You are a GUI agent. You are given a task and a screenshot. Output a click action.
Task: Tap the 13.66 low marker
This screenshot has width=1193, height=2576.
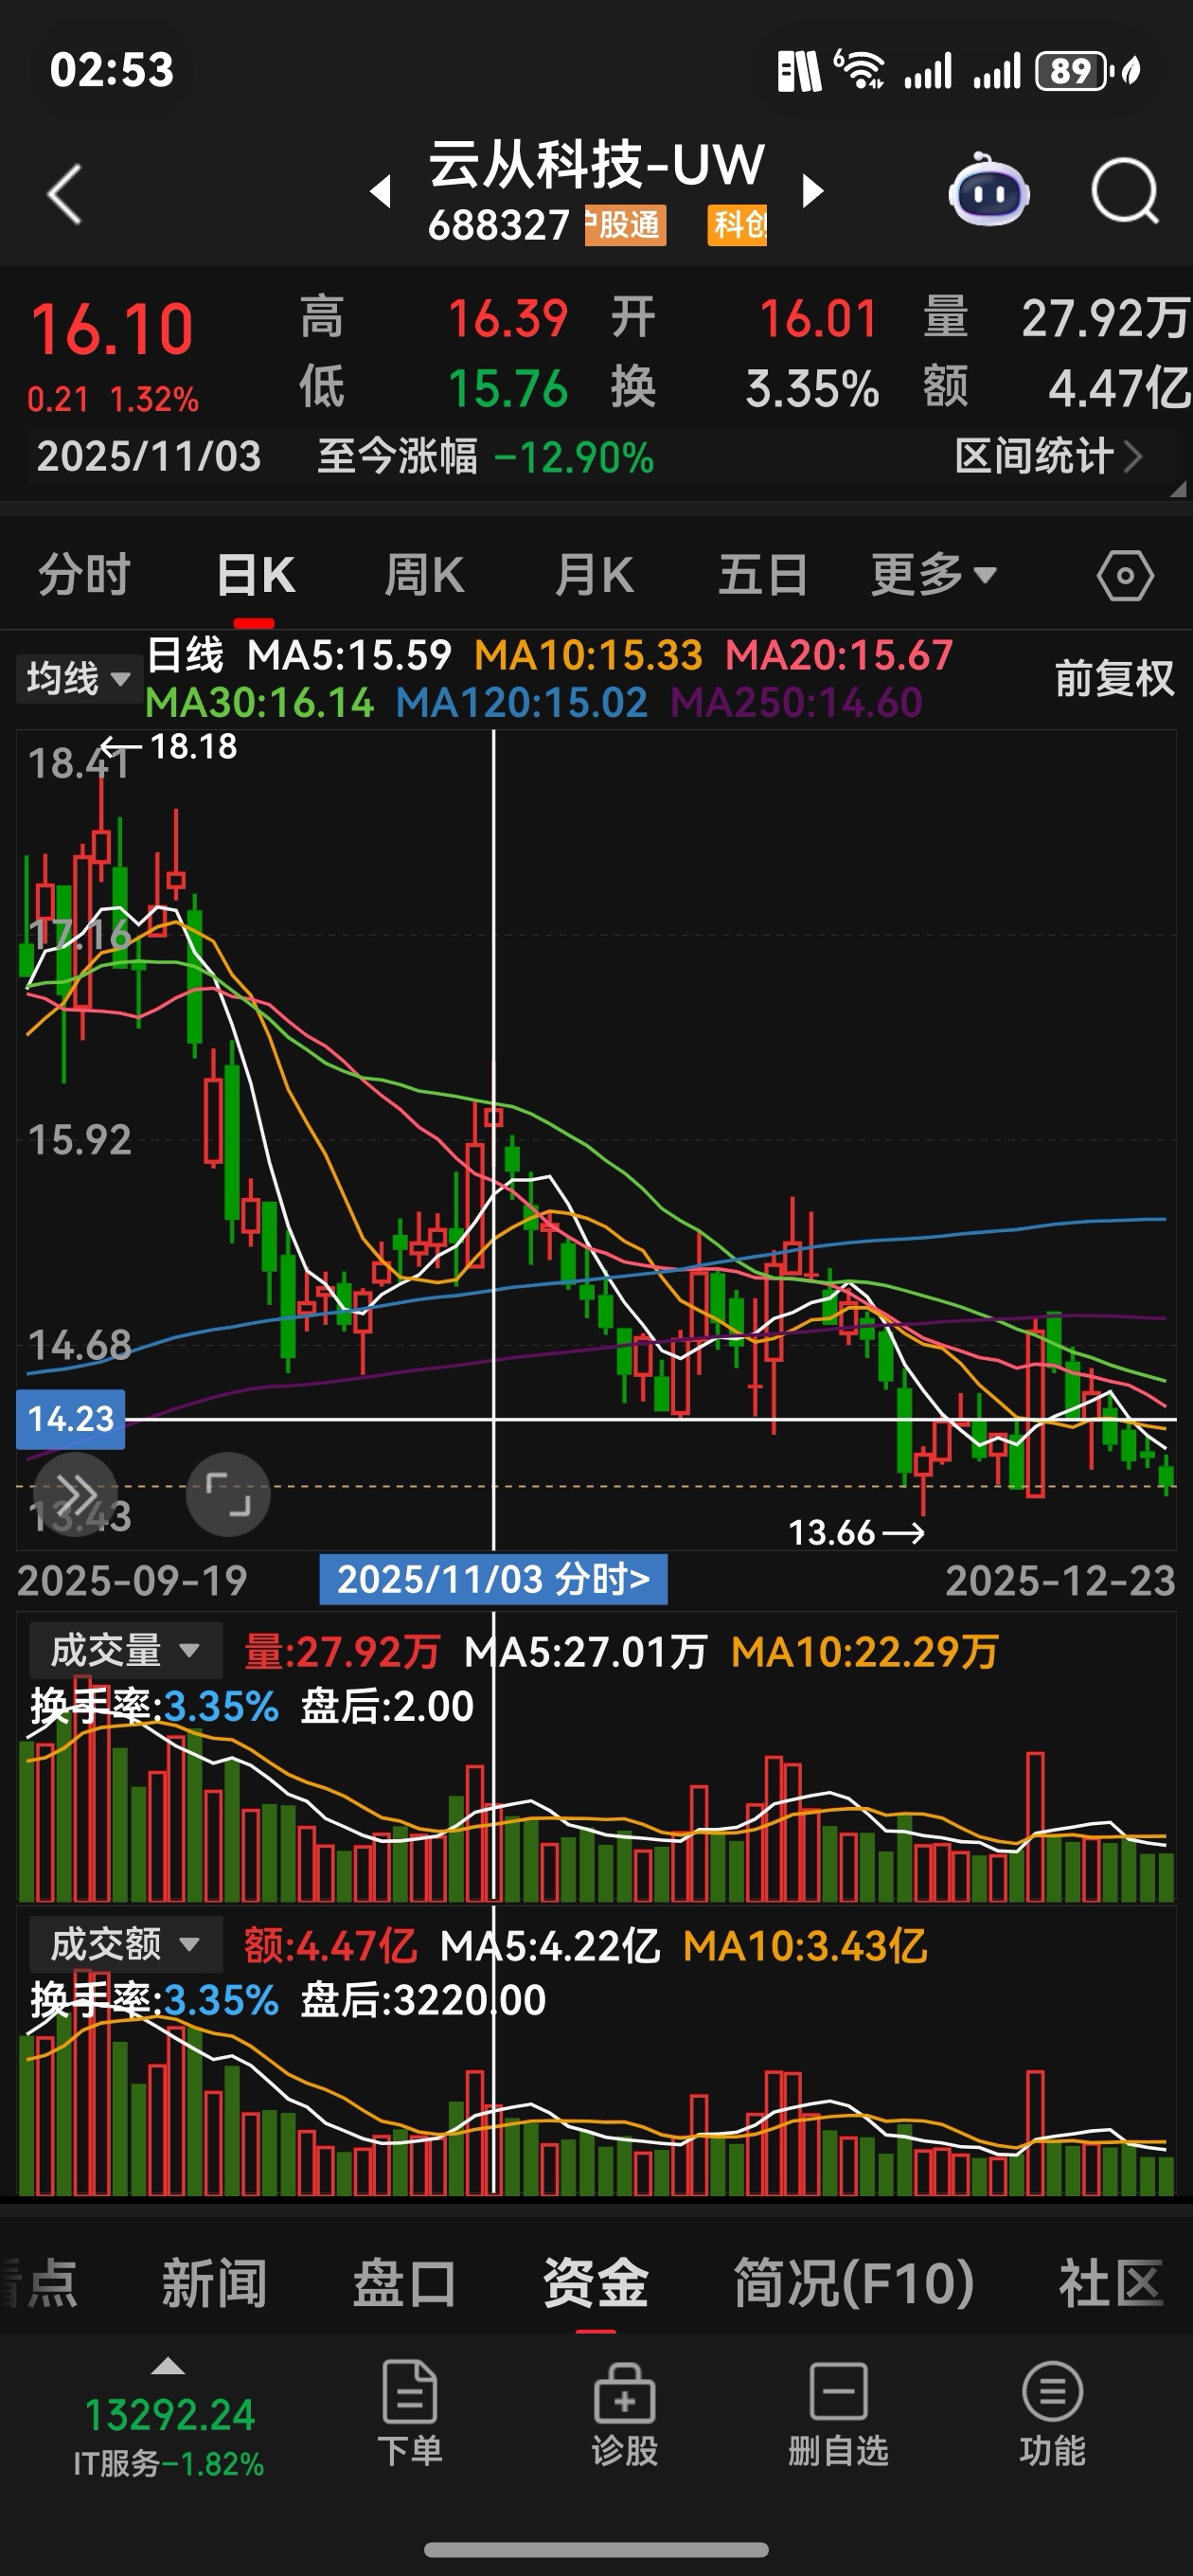856,1532
